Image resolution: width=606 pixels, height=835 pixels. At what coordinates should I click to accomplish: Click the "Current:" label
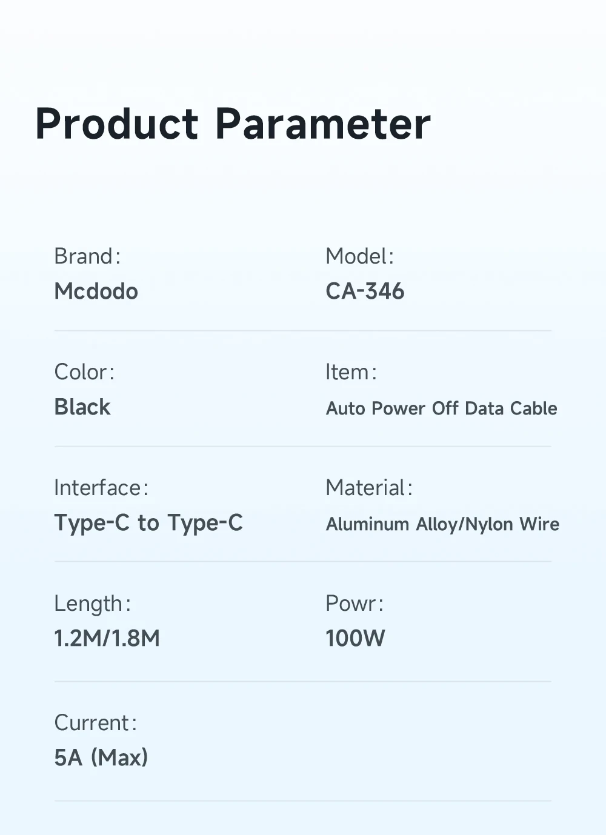click(95, 723)
